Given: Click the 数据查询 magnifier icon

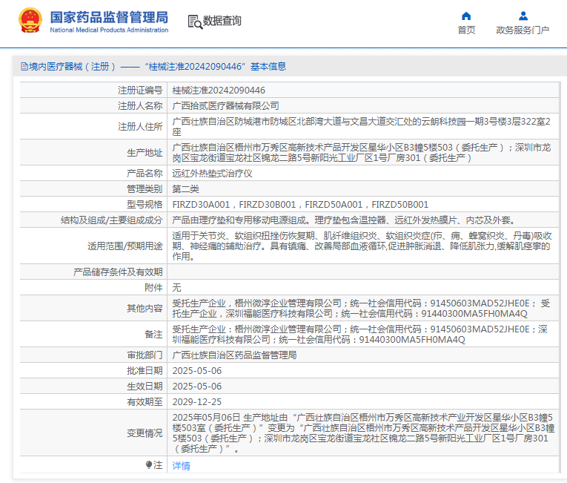Looking at the screenshot, I should pyautogui.click(x=195, y=21).
